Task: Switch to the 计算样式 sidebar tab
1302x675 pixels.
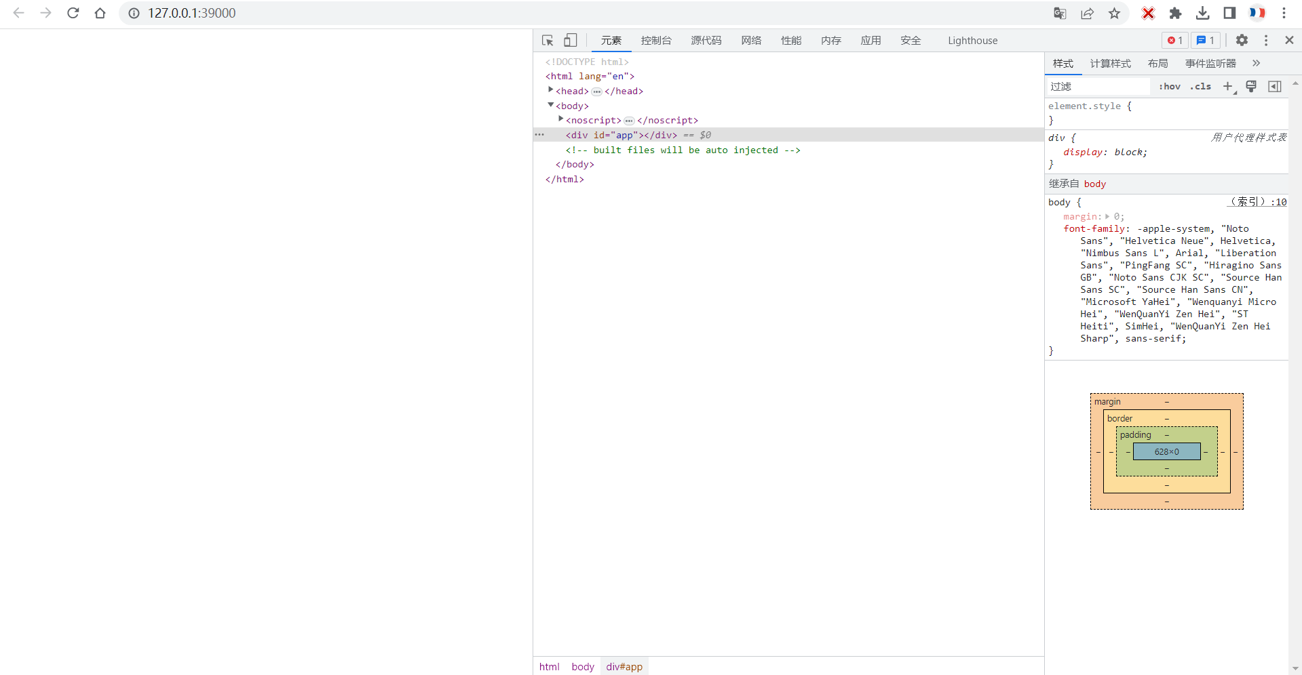Action: [x=1110, y=63]
